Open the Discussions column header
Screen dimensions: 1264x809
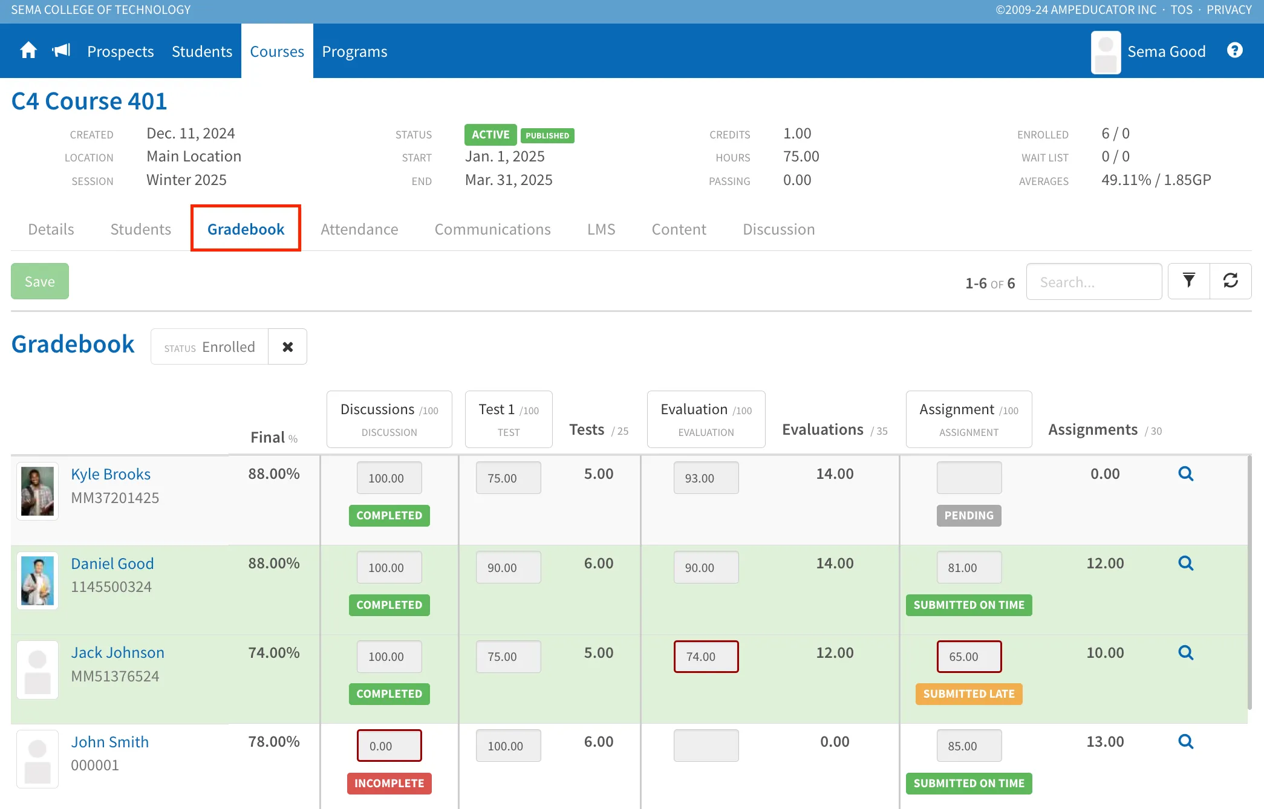[x=389, y=419]
